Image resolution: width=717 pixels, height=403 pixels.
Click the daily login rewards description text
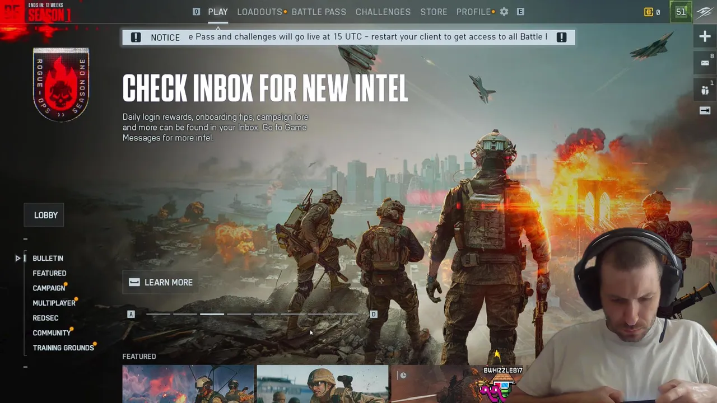tap(216, 128)
